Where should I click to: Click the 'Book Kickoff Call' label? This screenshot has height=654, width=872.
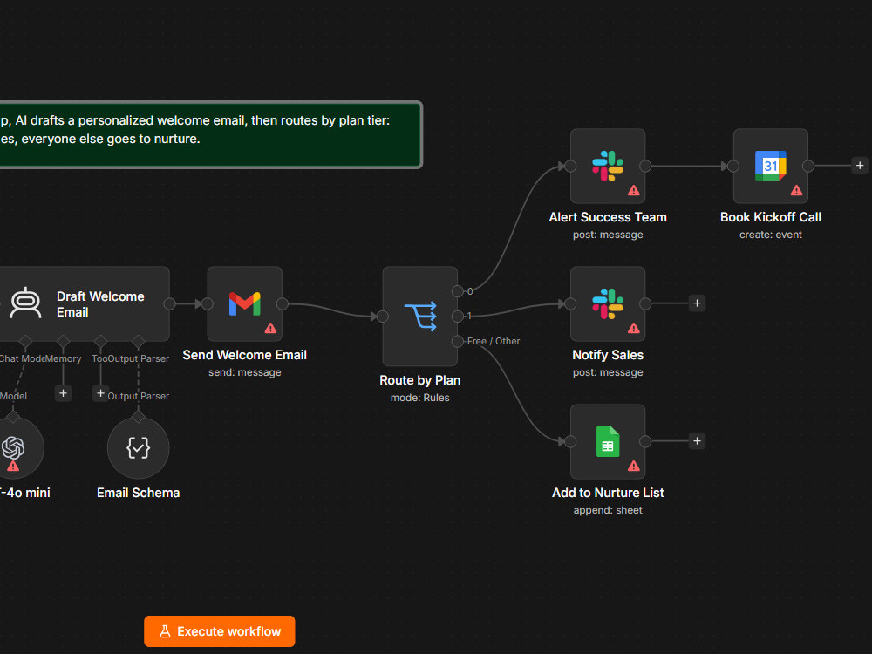coord(770,217)
